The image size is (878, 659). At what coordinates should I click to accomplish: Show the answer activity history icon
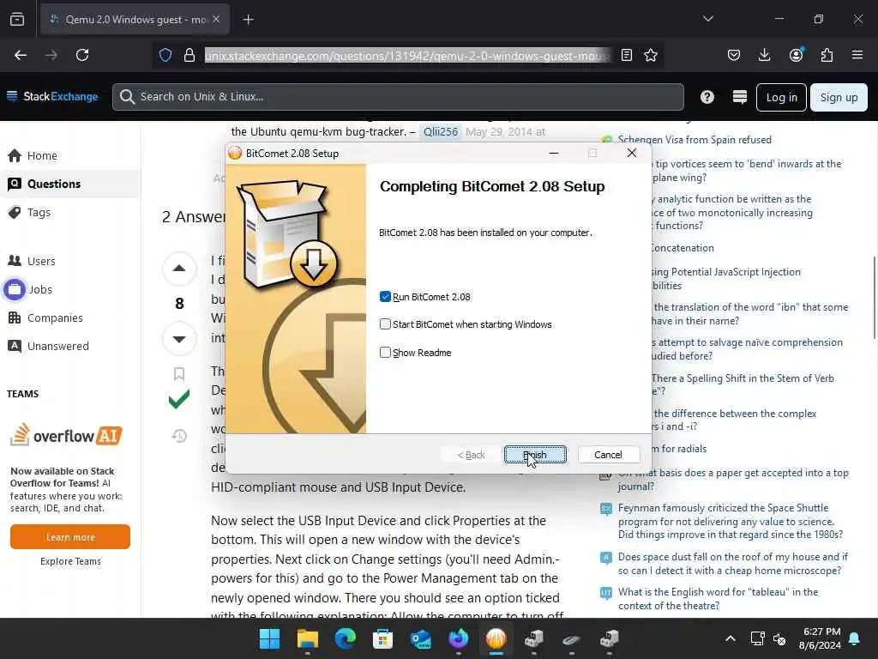(179, 435)
